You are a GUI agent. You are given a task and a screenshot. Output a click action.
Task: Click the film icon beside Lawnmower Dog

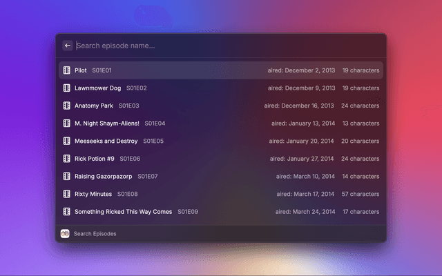click(x=67, y=88)
